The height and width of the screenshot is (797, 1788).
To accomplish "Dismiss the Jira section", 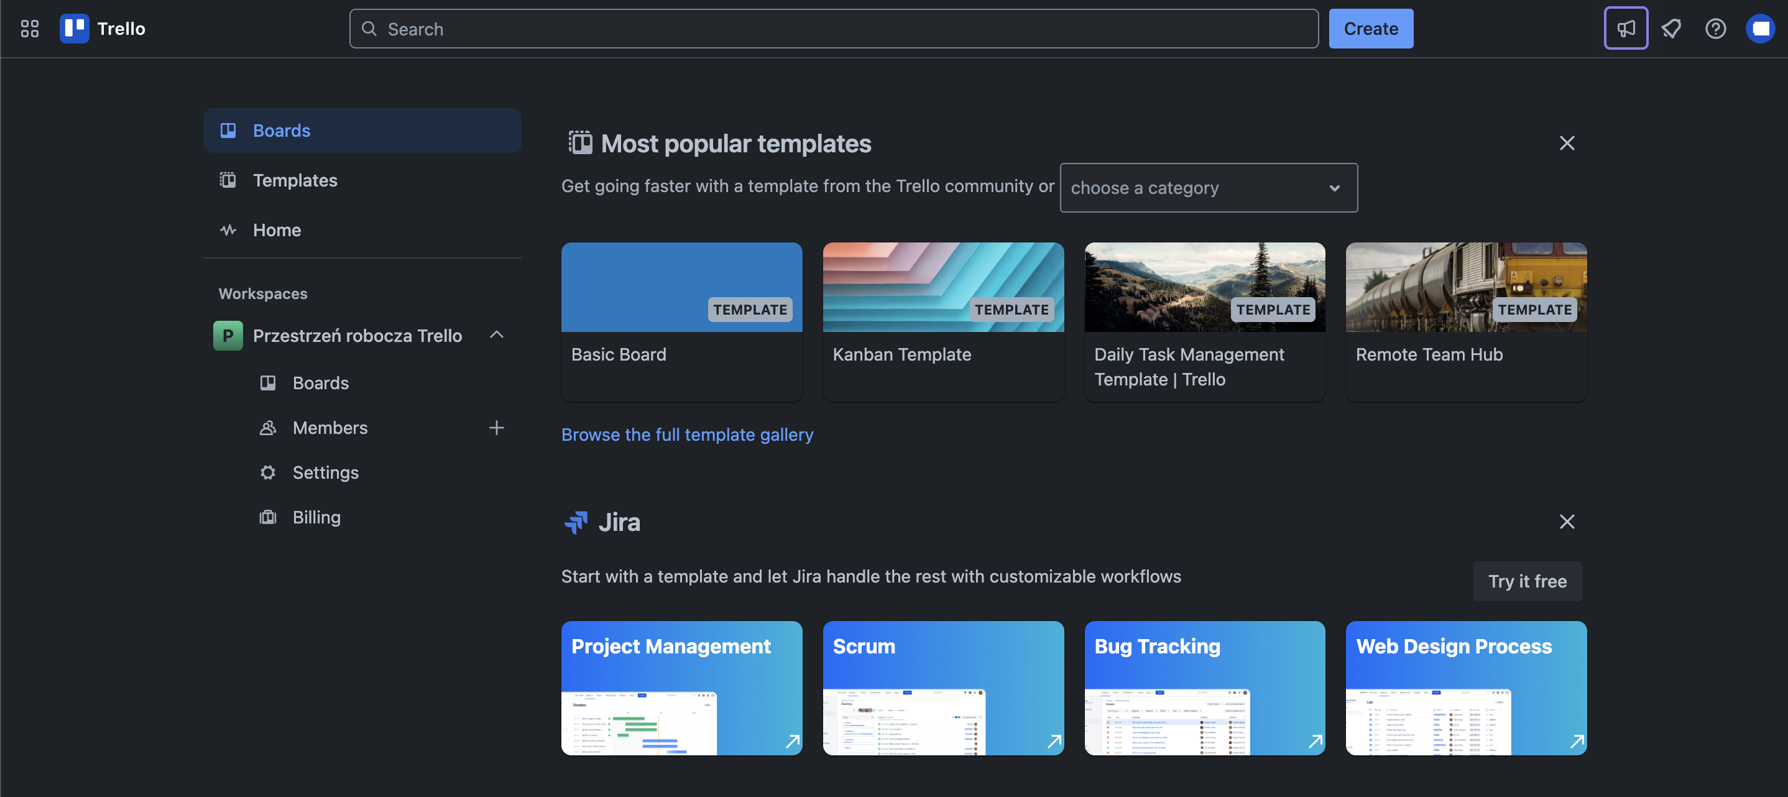I will point(1567,522).
